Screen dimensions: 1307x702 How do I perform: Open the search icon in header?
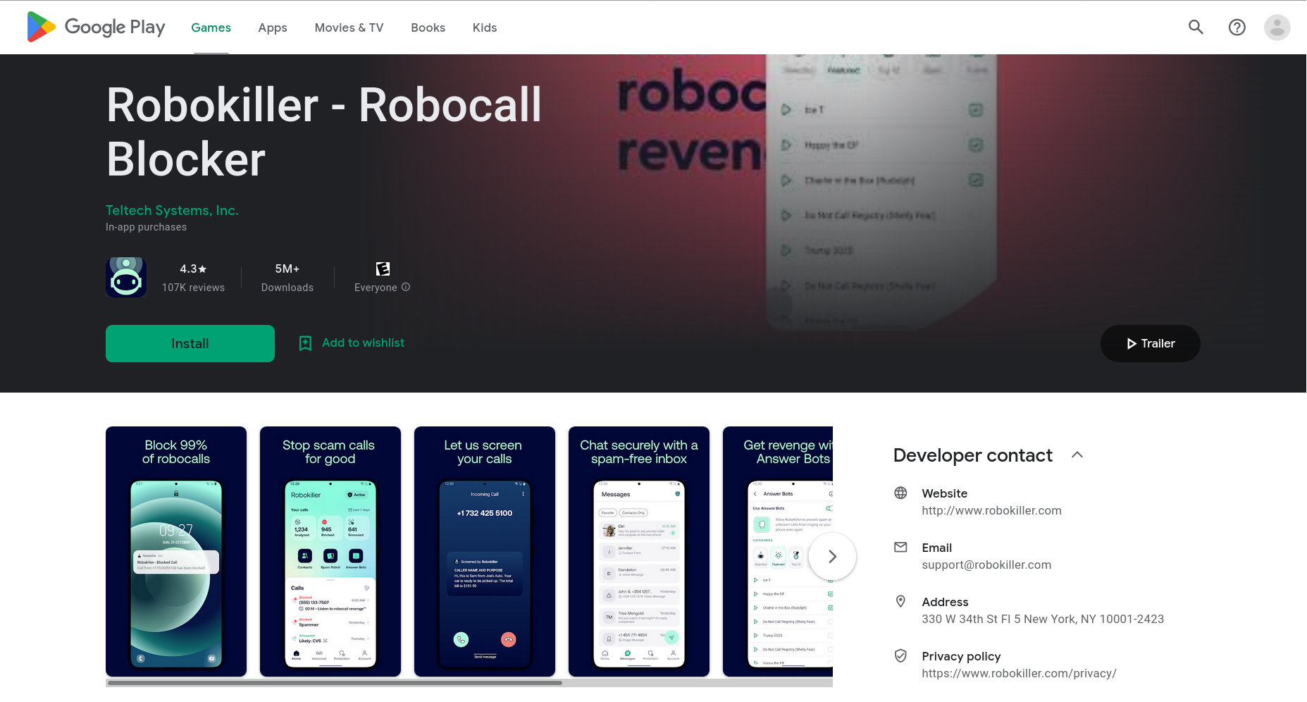(x=1196, y=27)
